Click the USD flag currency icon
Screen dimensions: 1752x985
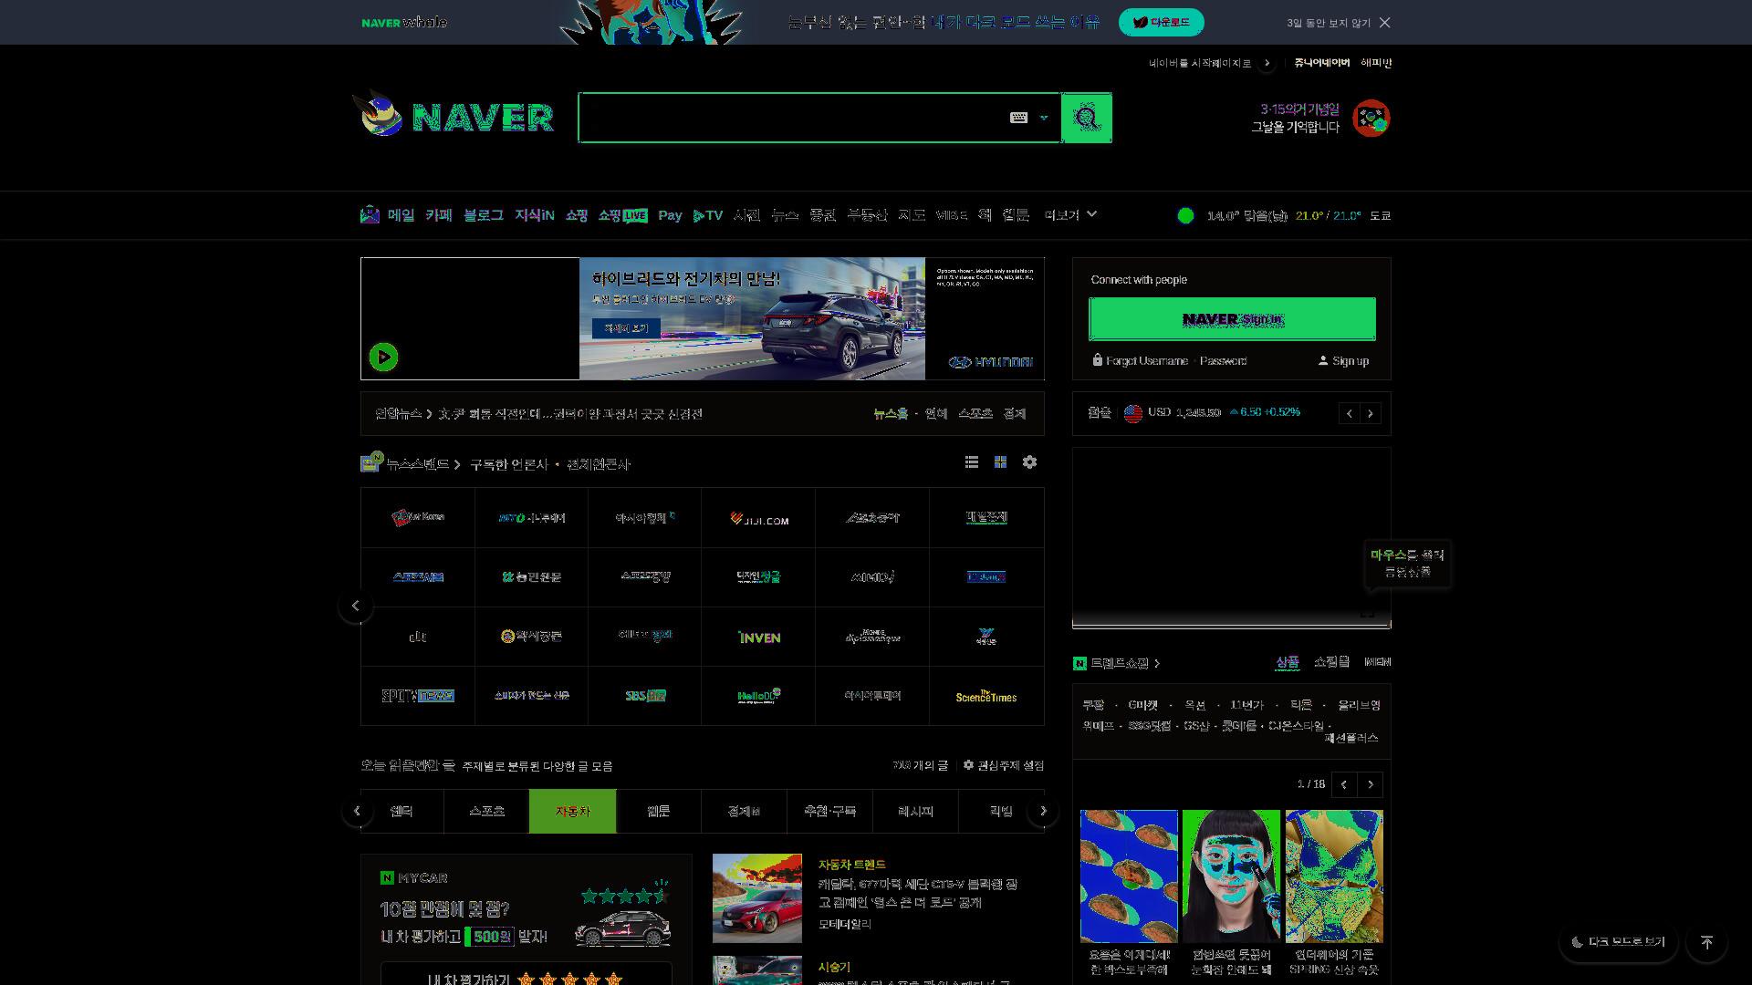click(1133, 413)
